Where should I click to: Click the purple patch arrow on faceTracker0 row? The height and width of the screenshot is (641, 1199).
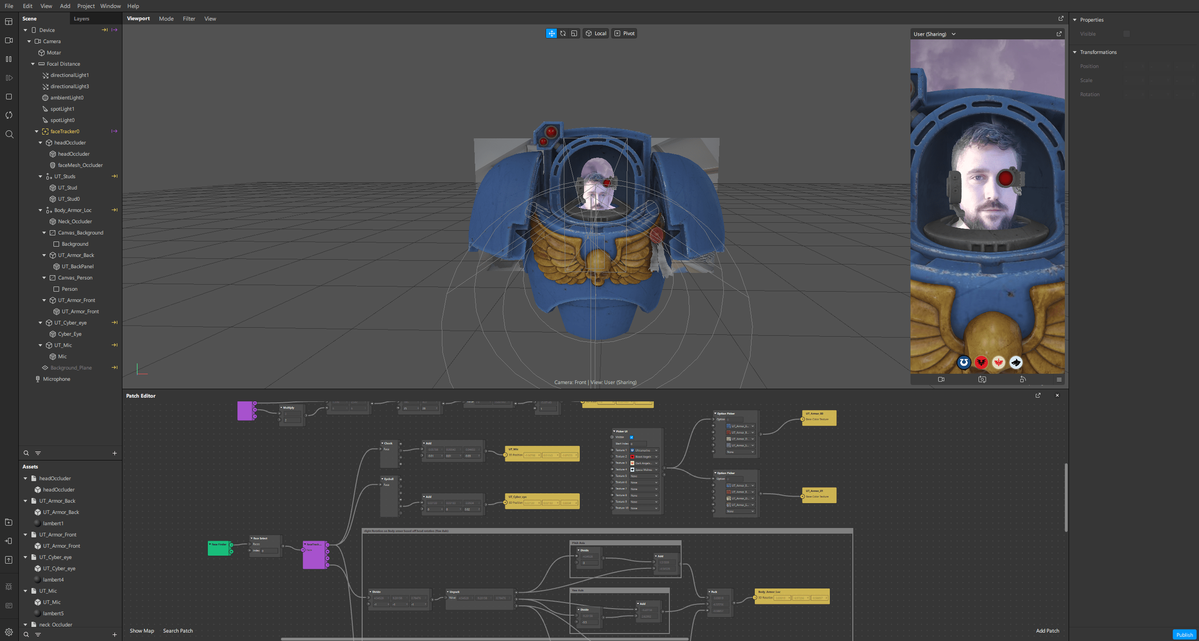[114, 131]
